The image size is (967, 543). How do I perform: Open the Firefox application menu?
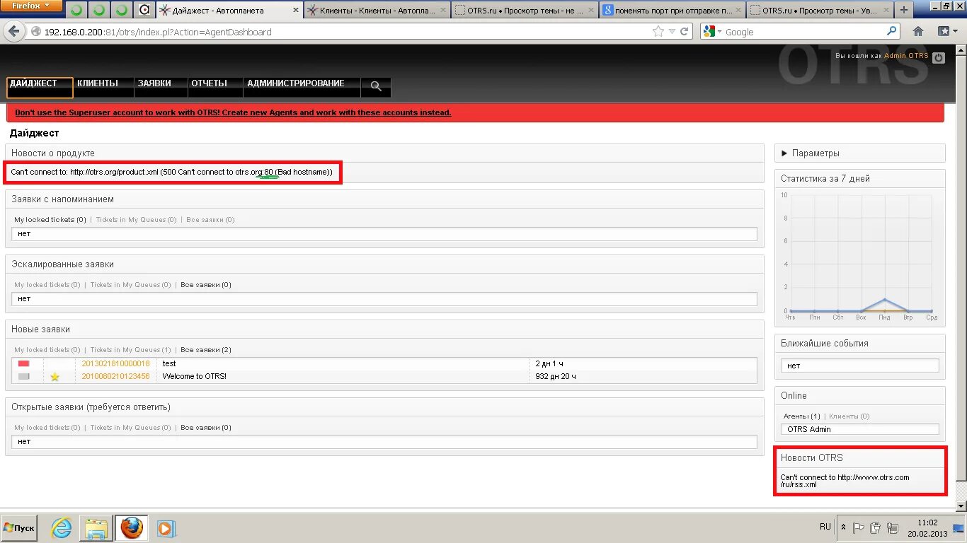(31, 6)
